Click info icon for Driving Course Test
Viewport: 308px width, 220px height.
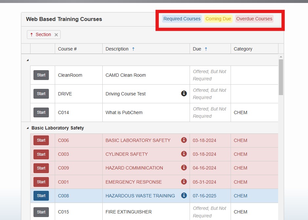point(184,93)
